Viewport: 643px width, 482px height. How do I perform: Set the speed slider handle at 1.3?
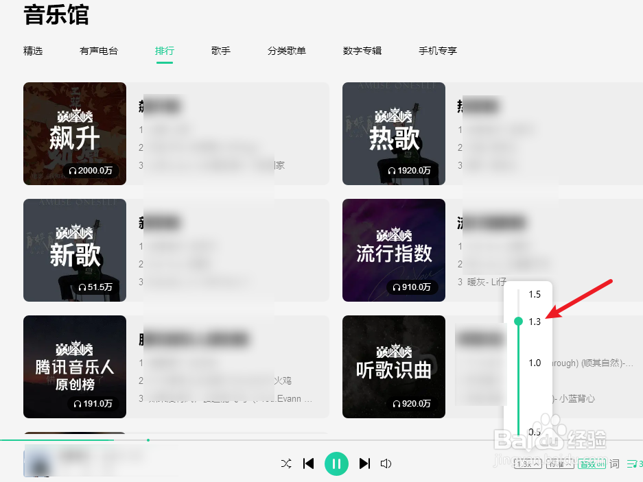[518, 322]
